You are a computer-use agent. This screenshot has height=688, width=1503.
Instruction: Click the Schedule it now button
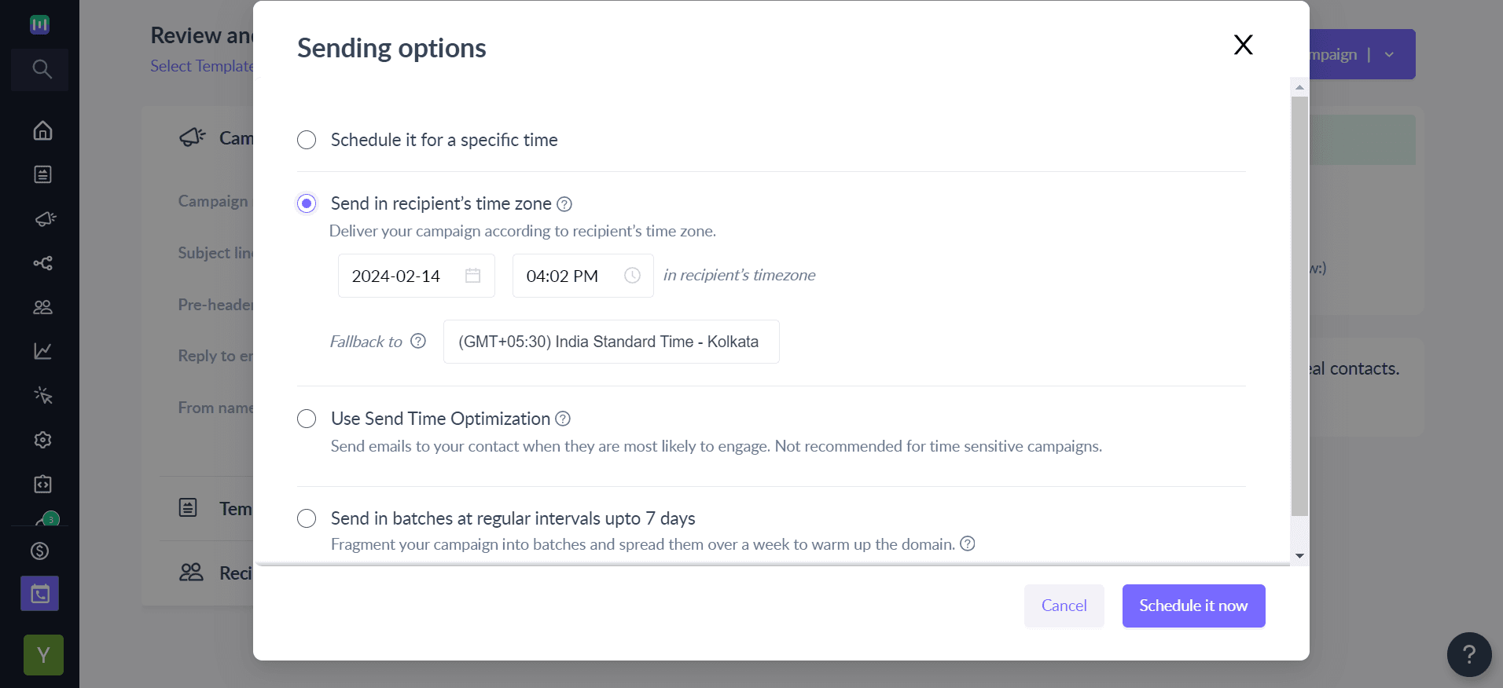(1193, 606)
